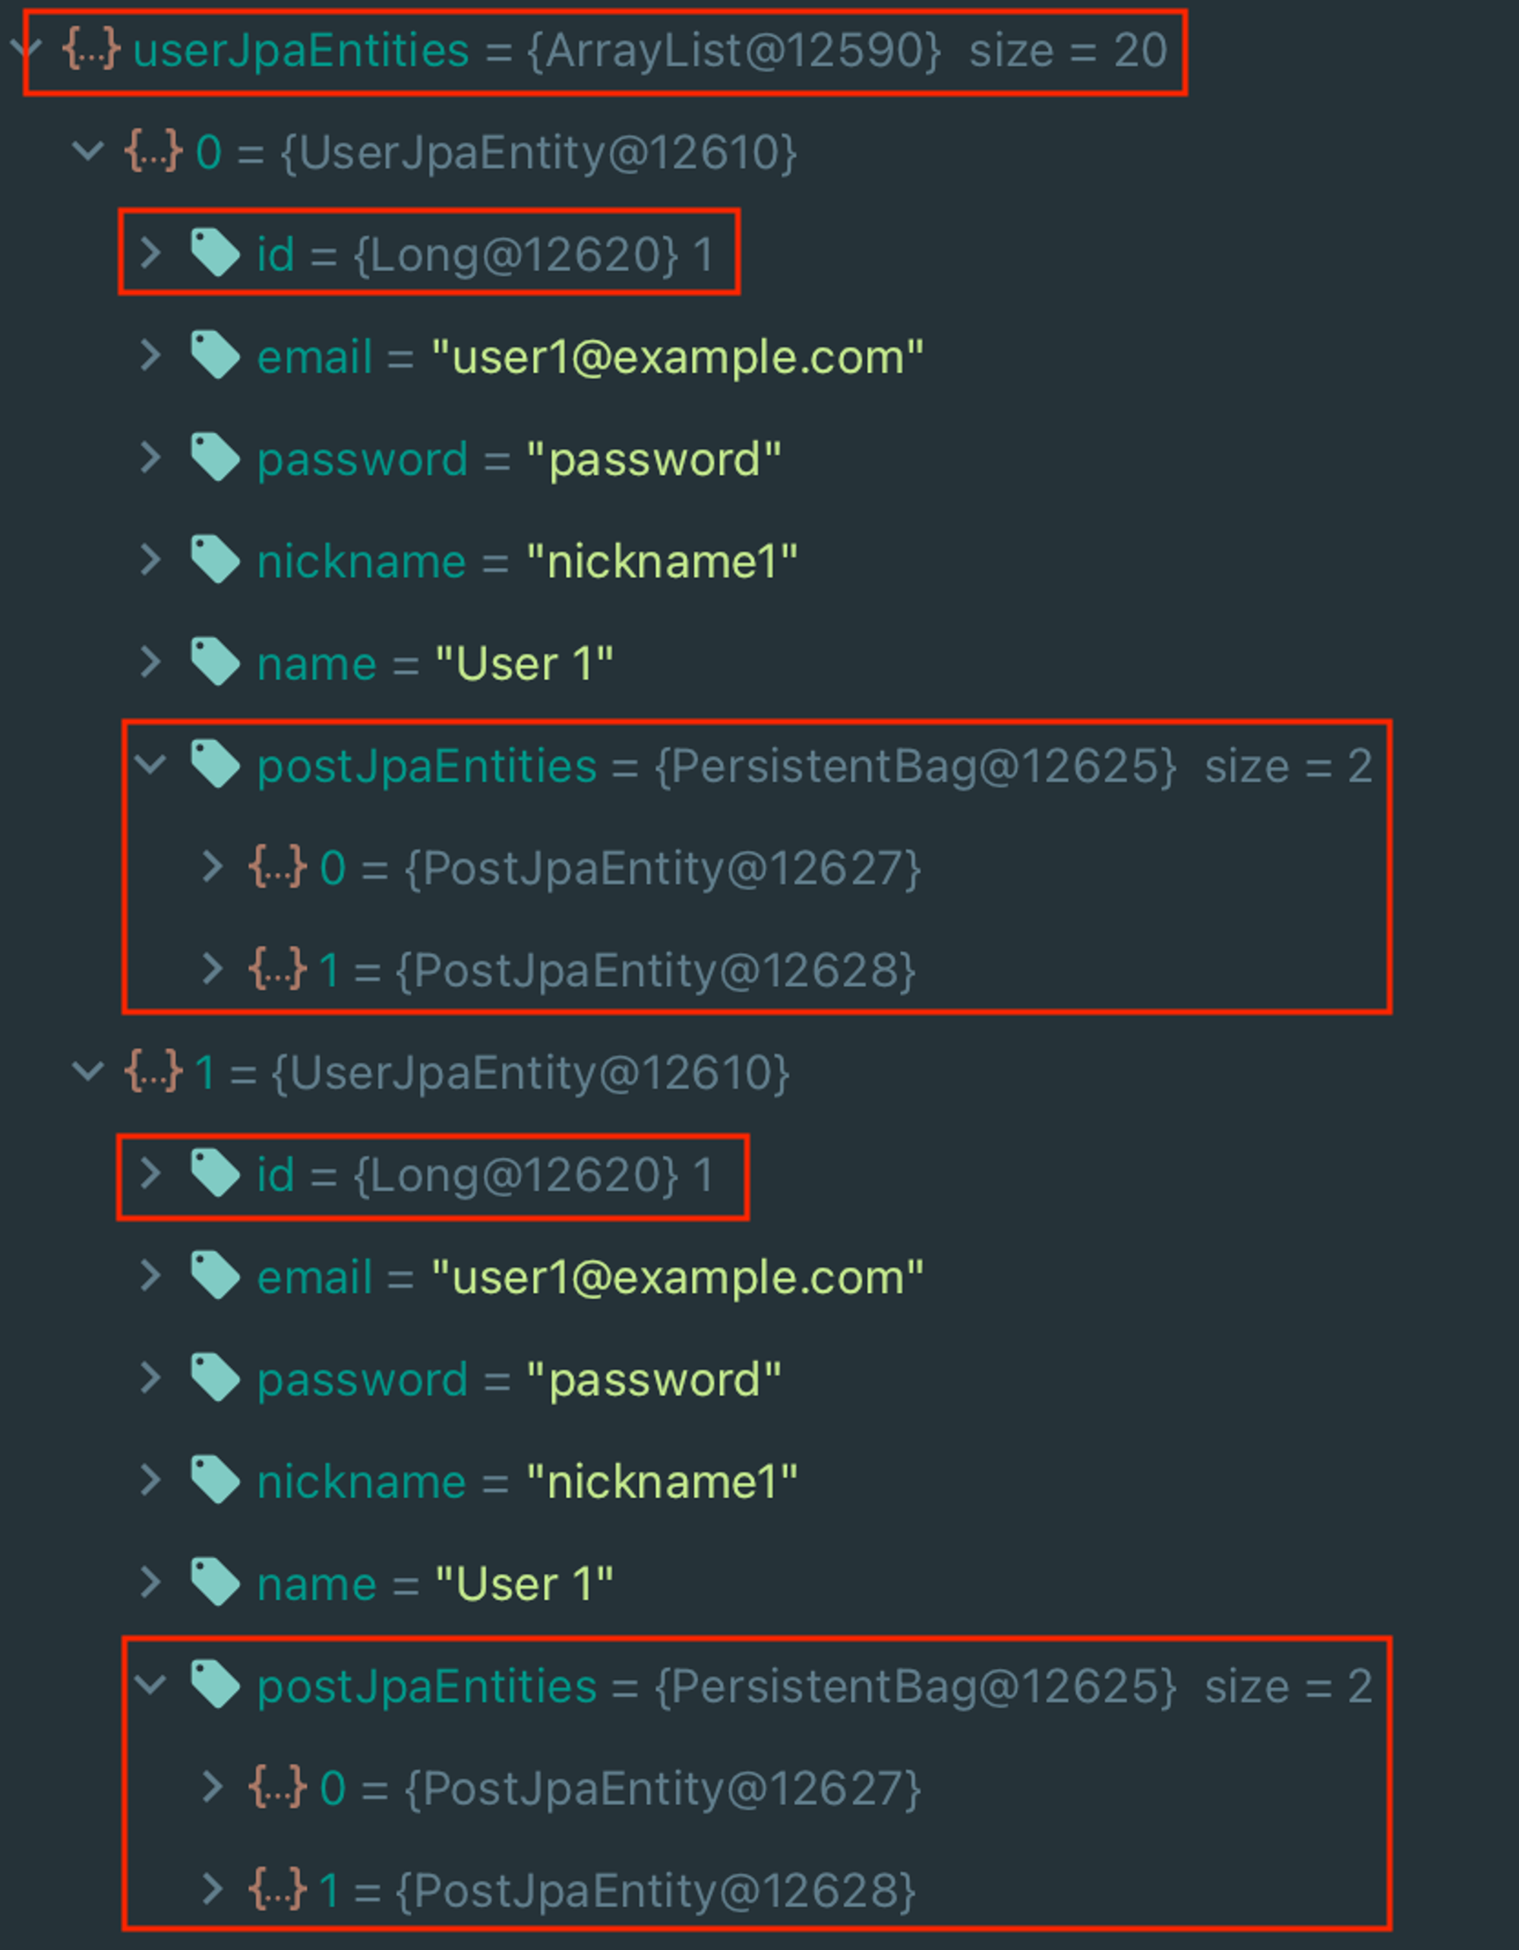Collapse the first UserJpaEntity element 0
This screenshot has height=1950, width=1519.
coord(87,150)
